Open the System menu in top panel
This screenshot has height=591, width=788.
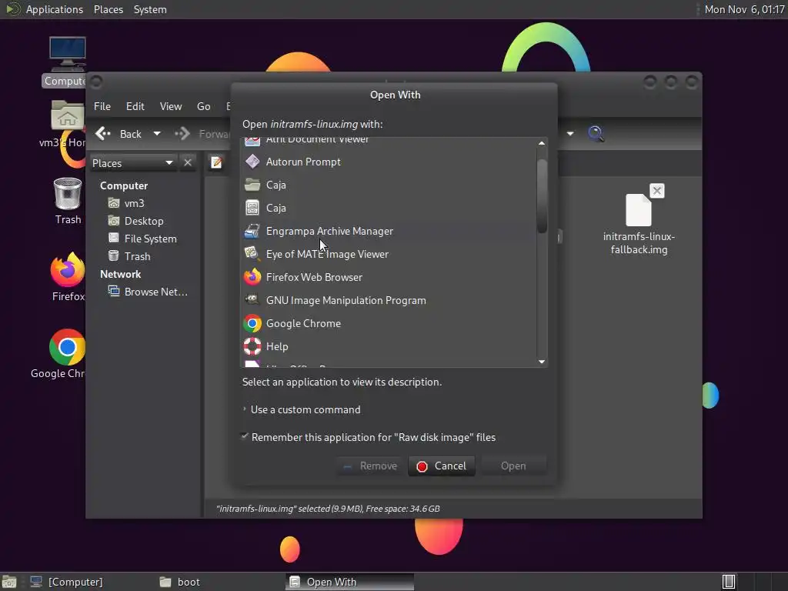click(x=150, y=9)
